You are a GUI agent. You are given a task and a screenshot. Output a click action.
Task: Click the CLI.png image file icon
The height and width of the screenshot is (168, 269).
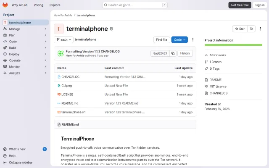(59, 86)
